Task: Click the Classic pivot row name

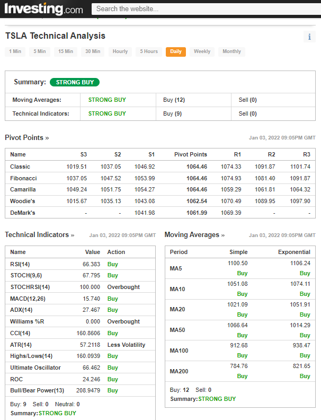Action: click(20, 167)
